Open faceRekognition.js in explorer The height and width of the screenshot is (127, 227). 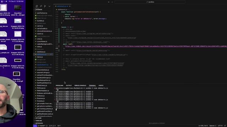44,80
